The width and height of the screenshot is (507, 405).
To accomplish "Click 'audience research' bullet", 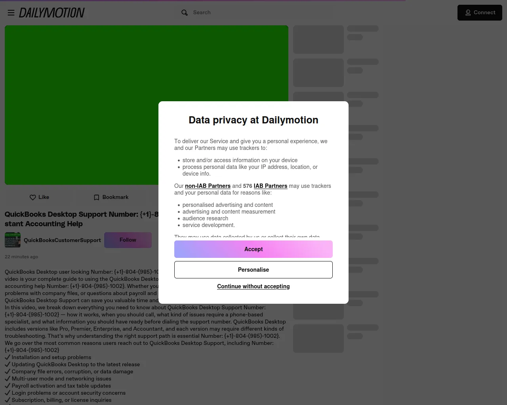I will pos(205,218).
